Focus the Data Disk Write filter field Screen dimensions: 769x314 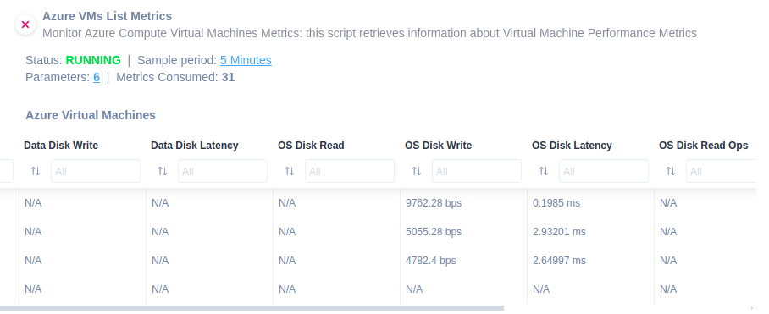click(x=96, y=171)
